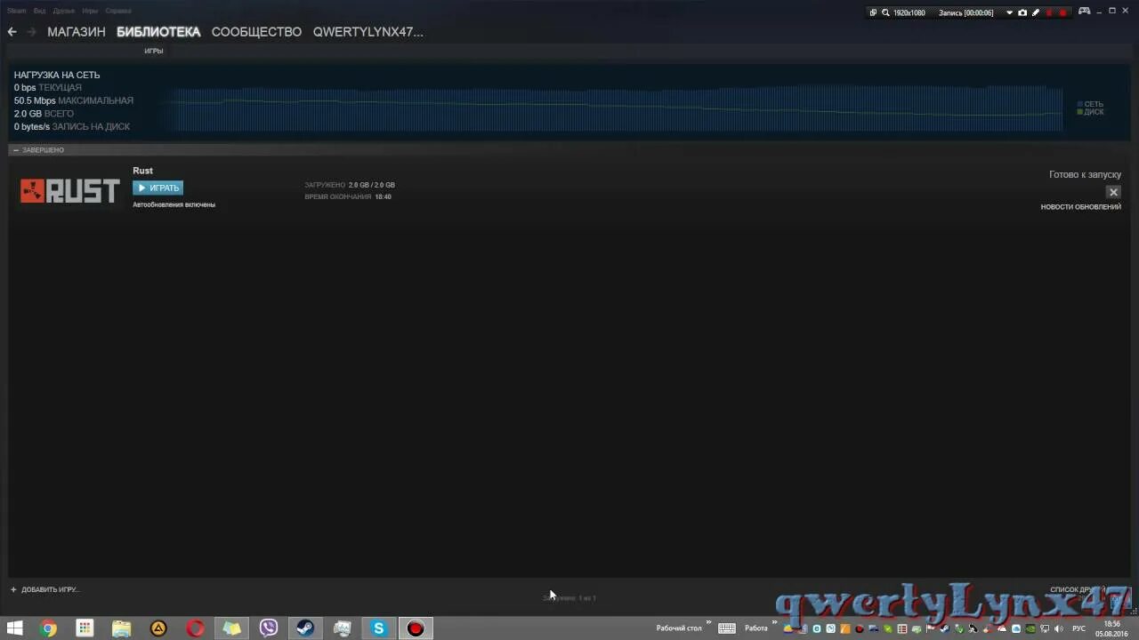Open the Друзья menu

point(64,11)
